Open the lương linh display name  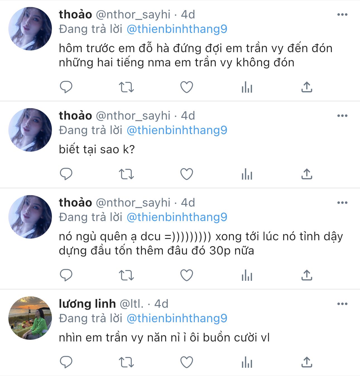click(x=87, y=304)
